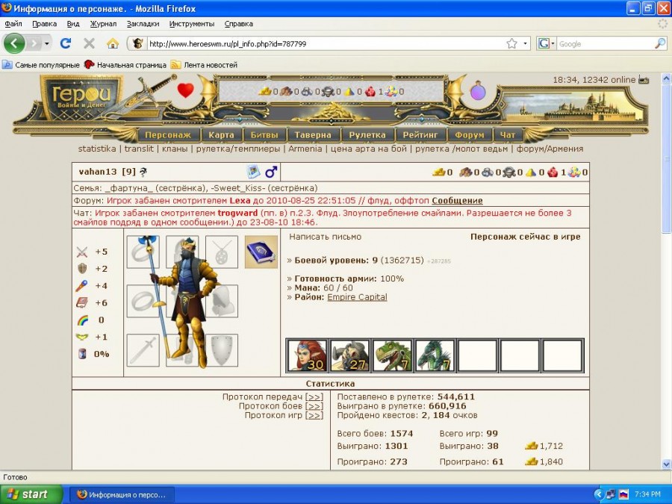
Task: Click the faction icon next to vahan13 [9]
Action: pyautogui.click(x=143, y=172)
